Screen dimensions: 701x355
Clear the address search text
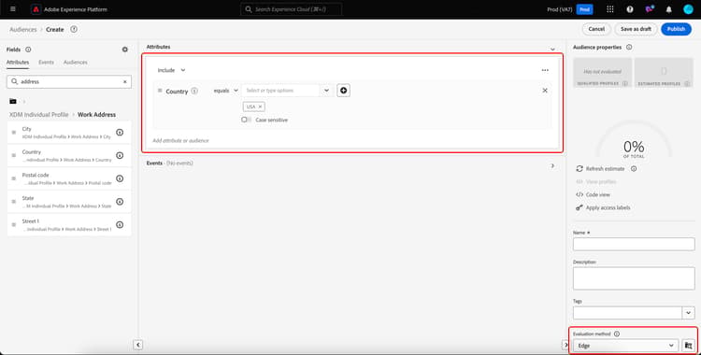(x=124, y=82)
